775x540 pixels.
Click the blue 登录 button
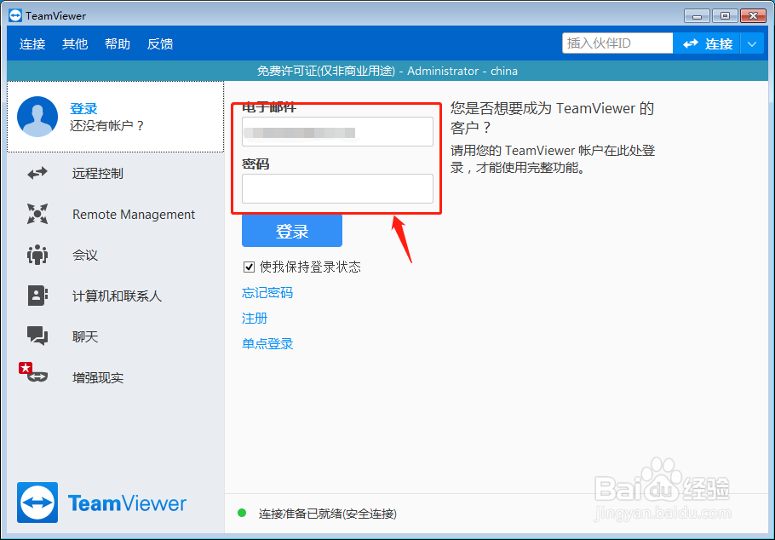point(291,231)
